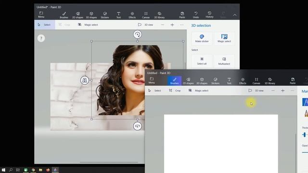This screenshot has height=173, width=308.
Task: Open Effects in back Paint 3D window
Action: coord(132,15)
